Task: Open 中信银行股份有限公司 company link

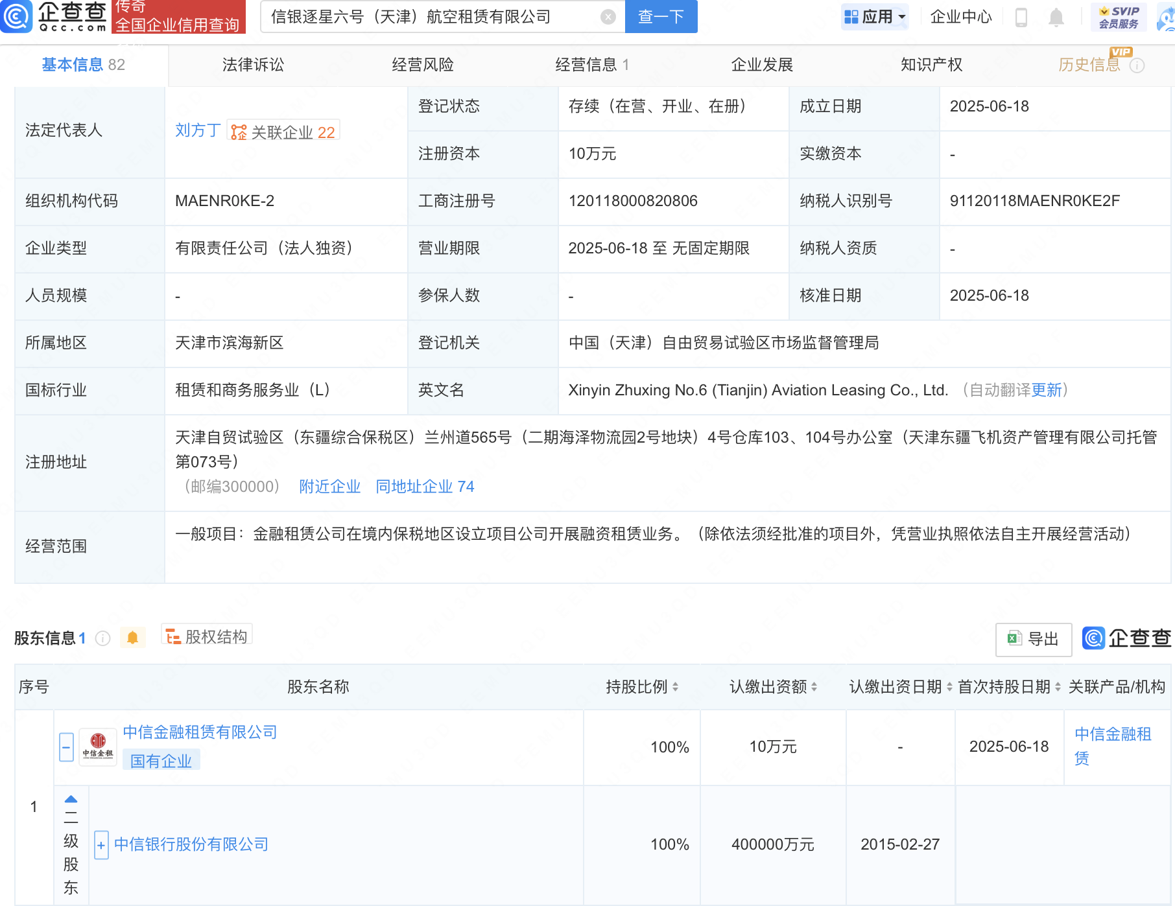Action: point(191,844)
